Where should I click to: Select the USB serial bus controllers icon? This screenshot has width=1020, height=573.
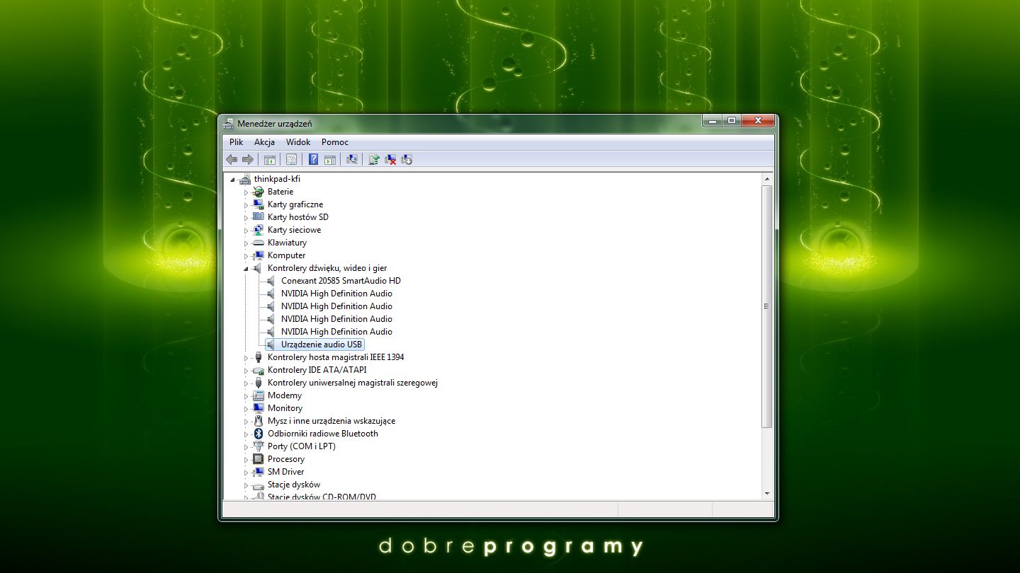coord(259,383)
